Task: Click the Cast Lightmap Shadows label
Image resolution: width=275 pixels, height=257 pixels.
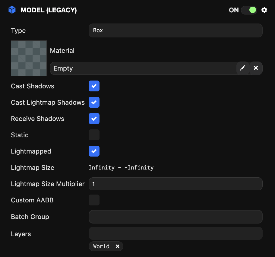Action: click(x=48, y=103)
